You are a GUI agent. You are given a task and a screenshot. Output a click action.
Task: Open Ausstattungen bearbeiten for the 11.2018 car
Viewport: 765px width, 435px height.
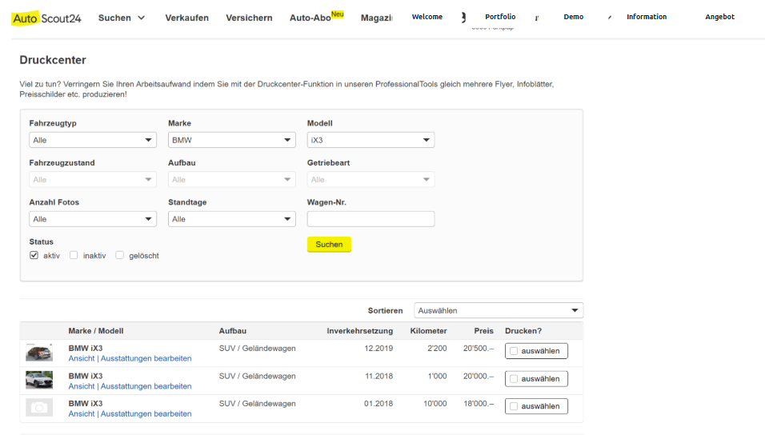click(146, 386)
